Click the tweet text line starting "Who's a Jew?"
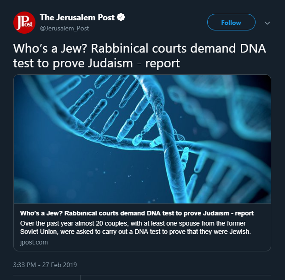This screenshot has height=280, width=285. coord(138,48)
